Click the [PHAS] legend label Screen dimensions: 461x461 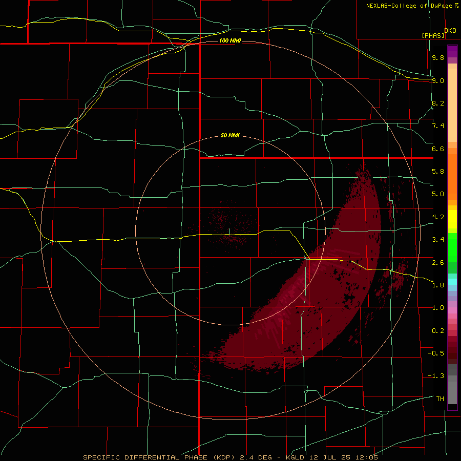coord(433,36)
